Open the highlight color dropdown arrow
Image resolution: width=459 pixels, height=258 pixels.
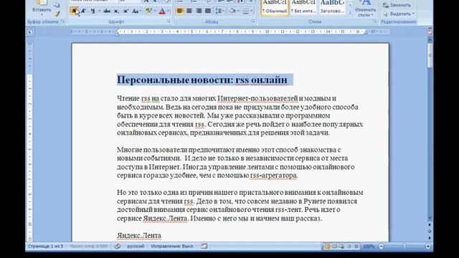point(155,11)
